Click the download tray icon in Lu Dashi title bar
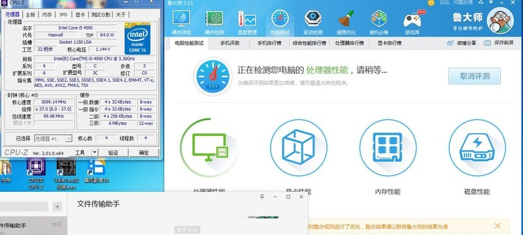 coord(481,2)
